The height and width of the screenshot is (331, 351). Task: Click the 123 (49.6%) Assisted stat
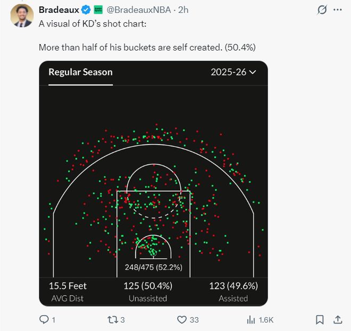(233, 291)
